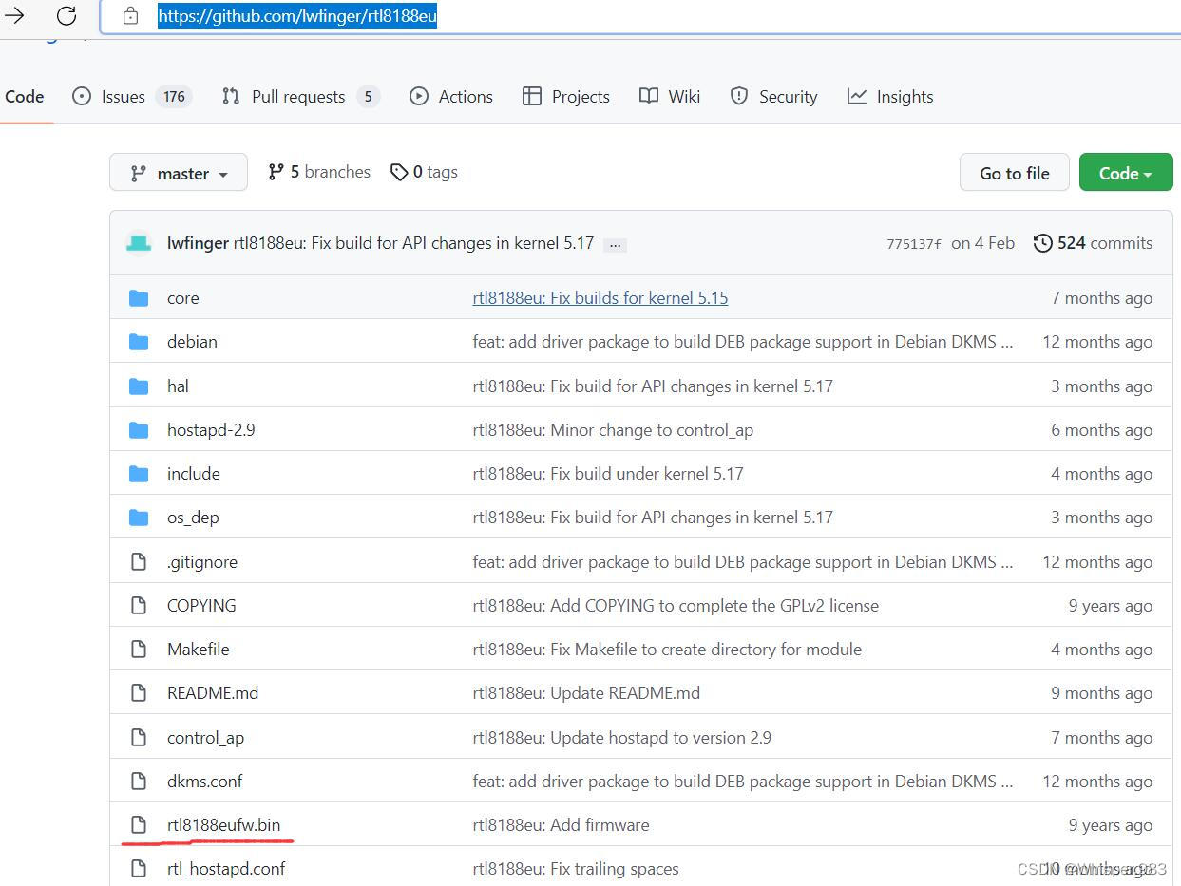View the 524 commits history

[1093, 243]
